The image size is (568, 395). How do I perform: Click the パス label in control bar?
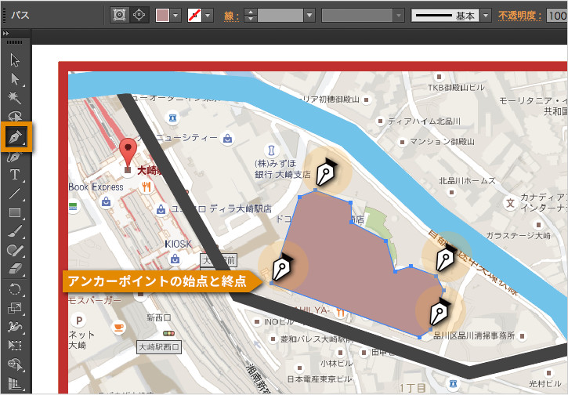pyautogui.click(x=20, y=15)
